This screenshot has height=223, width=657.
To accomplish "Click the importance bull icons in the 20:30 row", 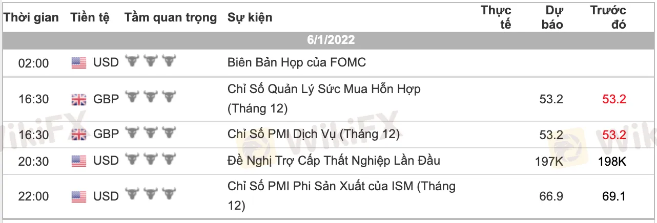I will [x=151, y=161].
